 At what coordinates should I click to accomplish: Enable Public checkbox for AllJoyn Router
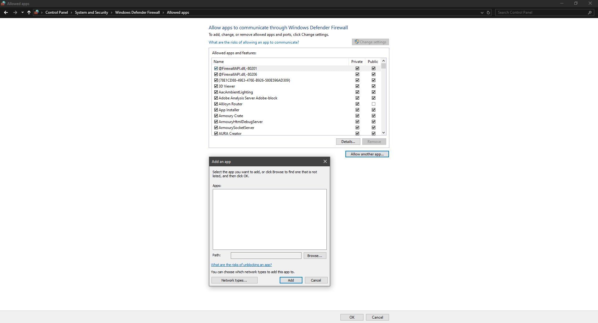(x=373, y=104)
